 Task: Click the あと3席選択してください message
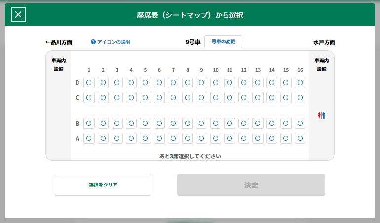click(x=190, y=156)
